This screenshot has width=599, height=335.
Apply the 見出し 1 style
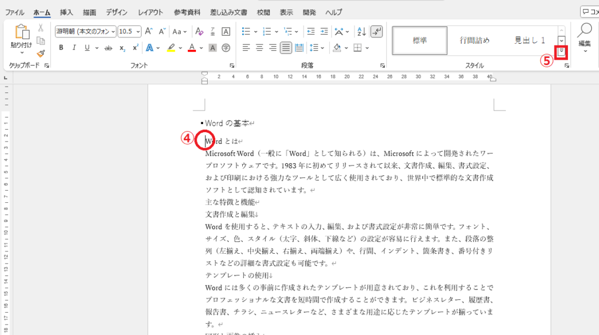[529, 40]
